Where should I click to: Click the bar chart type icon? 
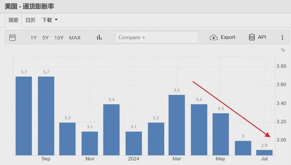[99, 37]
